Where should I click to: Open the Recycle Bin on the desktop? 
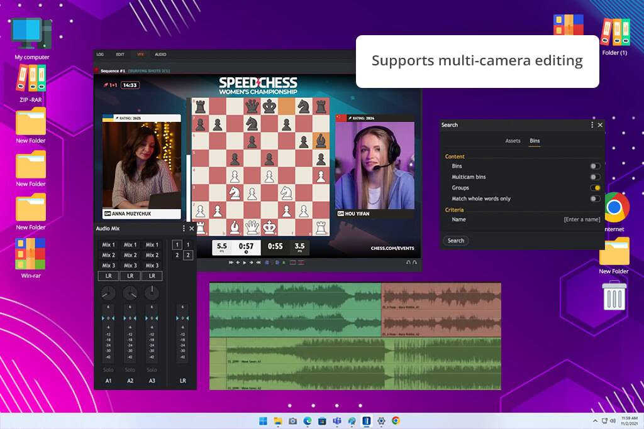614,295
